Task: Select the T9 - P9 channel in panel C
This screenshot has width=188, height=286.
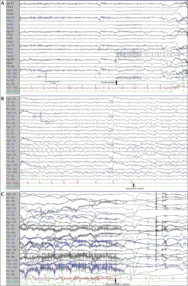Action: [x=10, y=257]
